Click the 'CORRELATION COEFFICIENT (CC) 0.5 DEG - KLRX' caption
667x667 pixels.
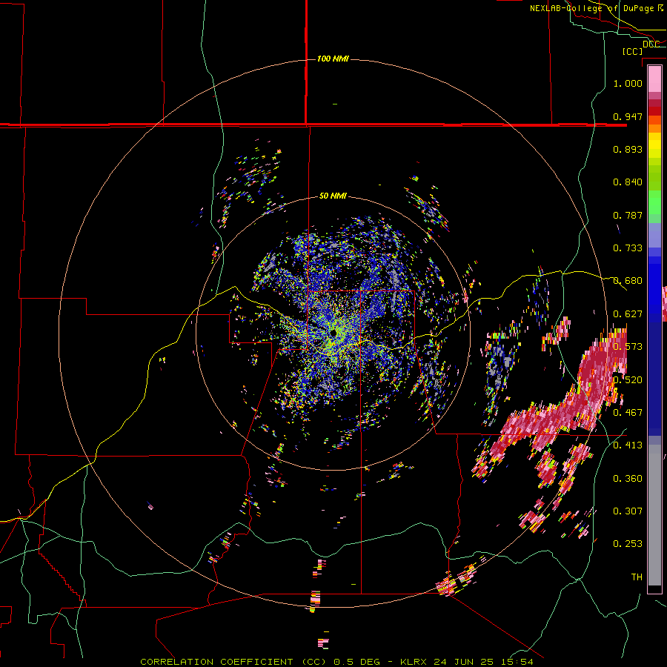[282, 662]
